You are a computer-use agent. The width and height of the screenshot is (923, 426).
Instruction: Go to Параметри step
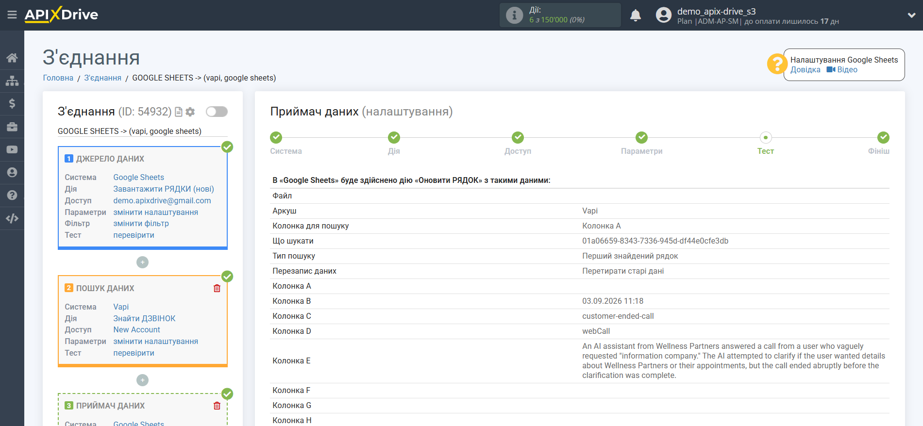click(641, 138)
